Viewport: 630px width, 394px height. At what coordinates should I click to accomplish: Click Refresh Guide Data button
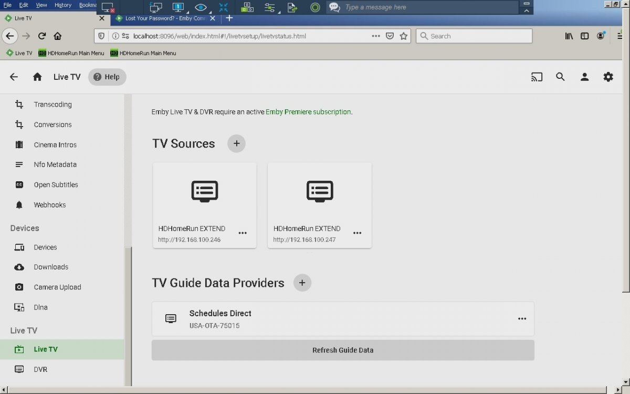coord(343,350)
